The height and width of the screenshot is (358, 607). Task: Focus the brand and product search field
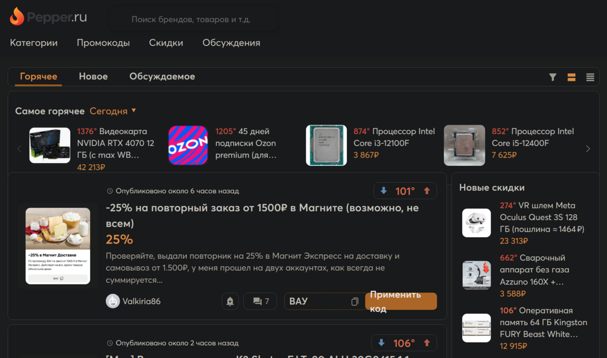tap(194, 19)
